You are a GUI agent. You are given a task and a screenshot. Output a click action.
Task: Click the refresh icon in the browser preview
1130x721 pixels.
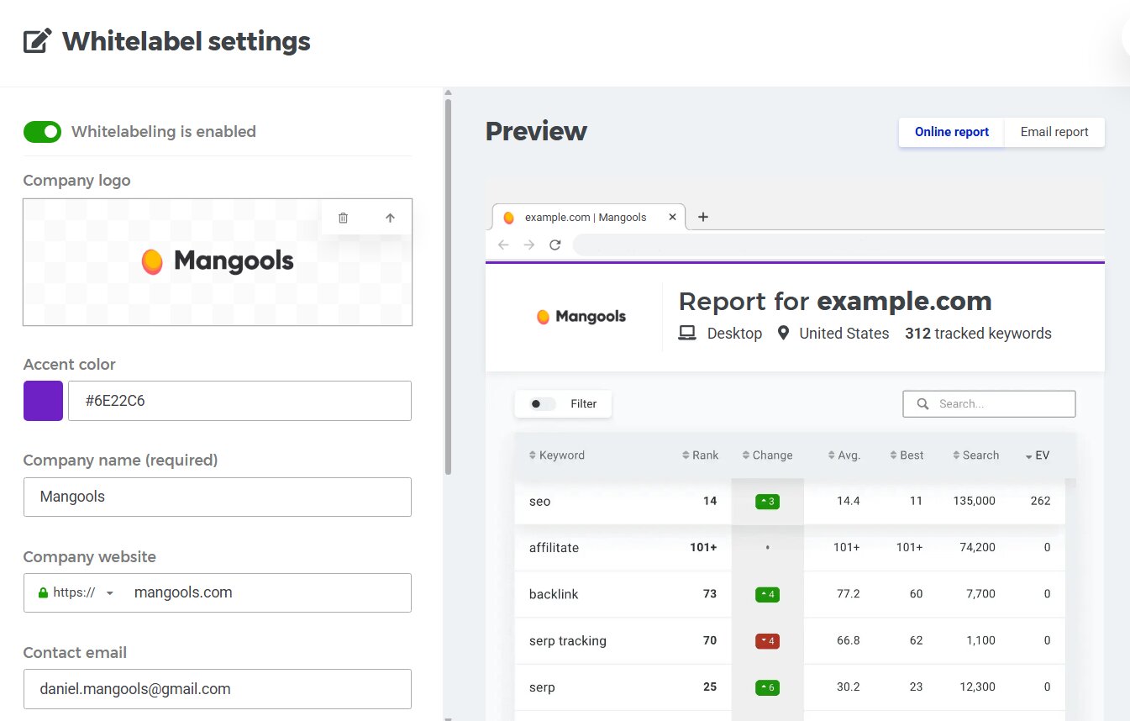coord(554,245)
